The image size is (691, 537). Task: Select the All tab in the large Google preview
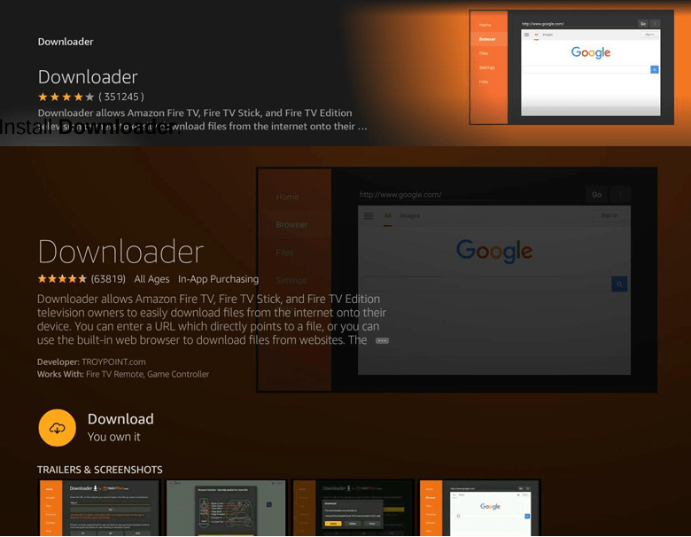point(387,215)
